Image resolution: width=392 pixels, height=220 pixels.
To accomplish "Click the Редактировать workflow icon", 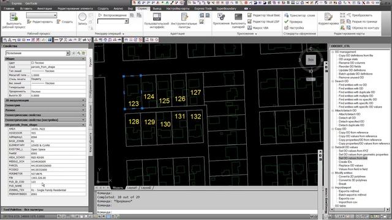I will (29, 22).
